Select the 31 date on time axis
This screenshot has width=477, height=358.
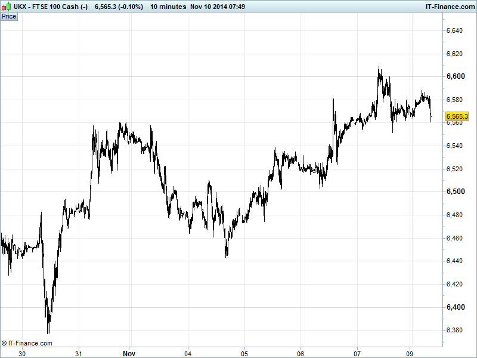click(x=79, y=353)
